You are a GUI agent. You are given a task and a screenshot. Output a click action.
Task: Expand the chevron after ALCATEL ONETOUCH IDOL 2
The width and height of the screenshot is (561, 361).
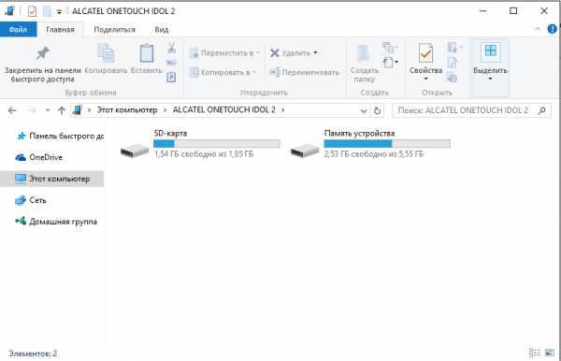coord(283,110)
